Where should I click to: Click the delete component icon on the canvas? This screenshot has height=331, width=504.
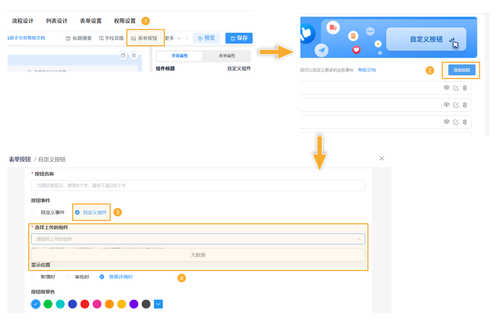(x=133, y=56)
